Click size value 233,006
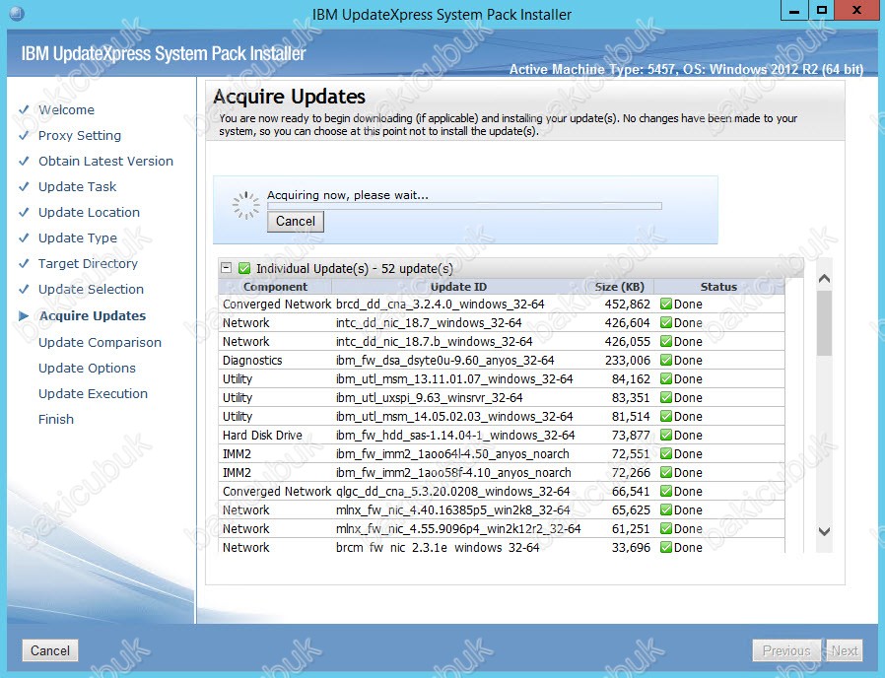 click(627, 360)
